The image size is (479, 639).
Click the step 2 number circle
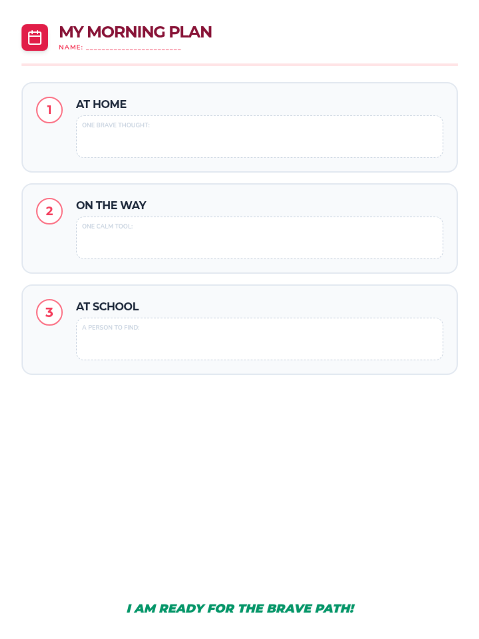[x=49, y=211]
